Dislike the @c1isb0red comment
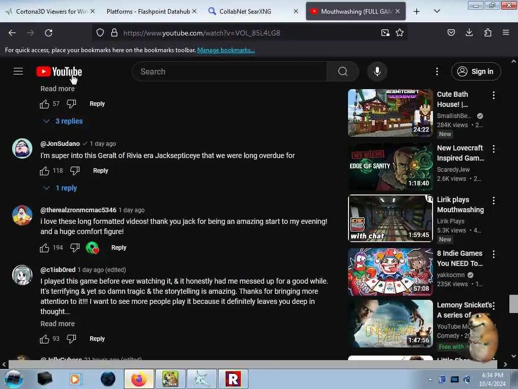 pyautogui.click(x=71, y=339)
